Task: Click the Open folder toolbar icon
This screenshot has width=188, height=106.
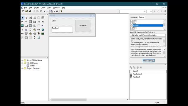Action: [26, 11]
